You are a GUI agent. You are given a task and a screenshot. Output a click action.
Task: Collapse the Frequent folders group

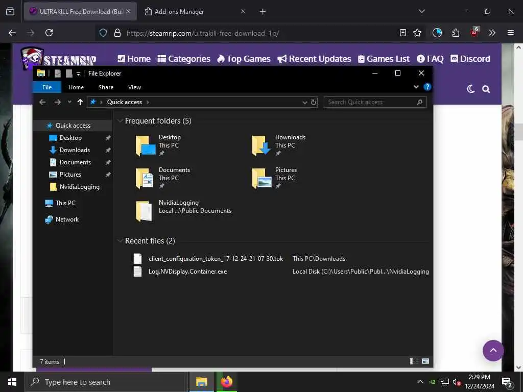click(120, 121)
